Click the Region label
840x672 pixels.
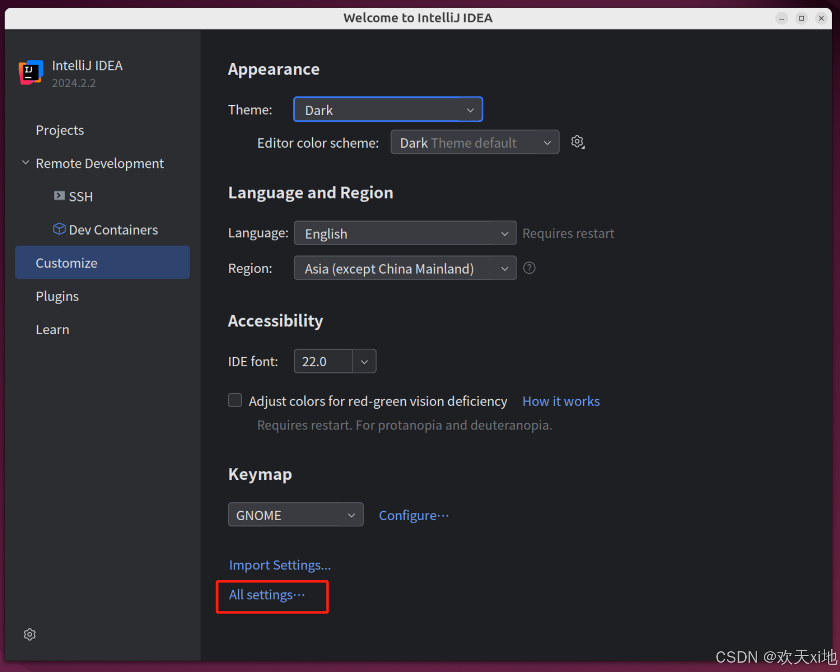pyautogui.click(x=250, y=268)
